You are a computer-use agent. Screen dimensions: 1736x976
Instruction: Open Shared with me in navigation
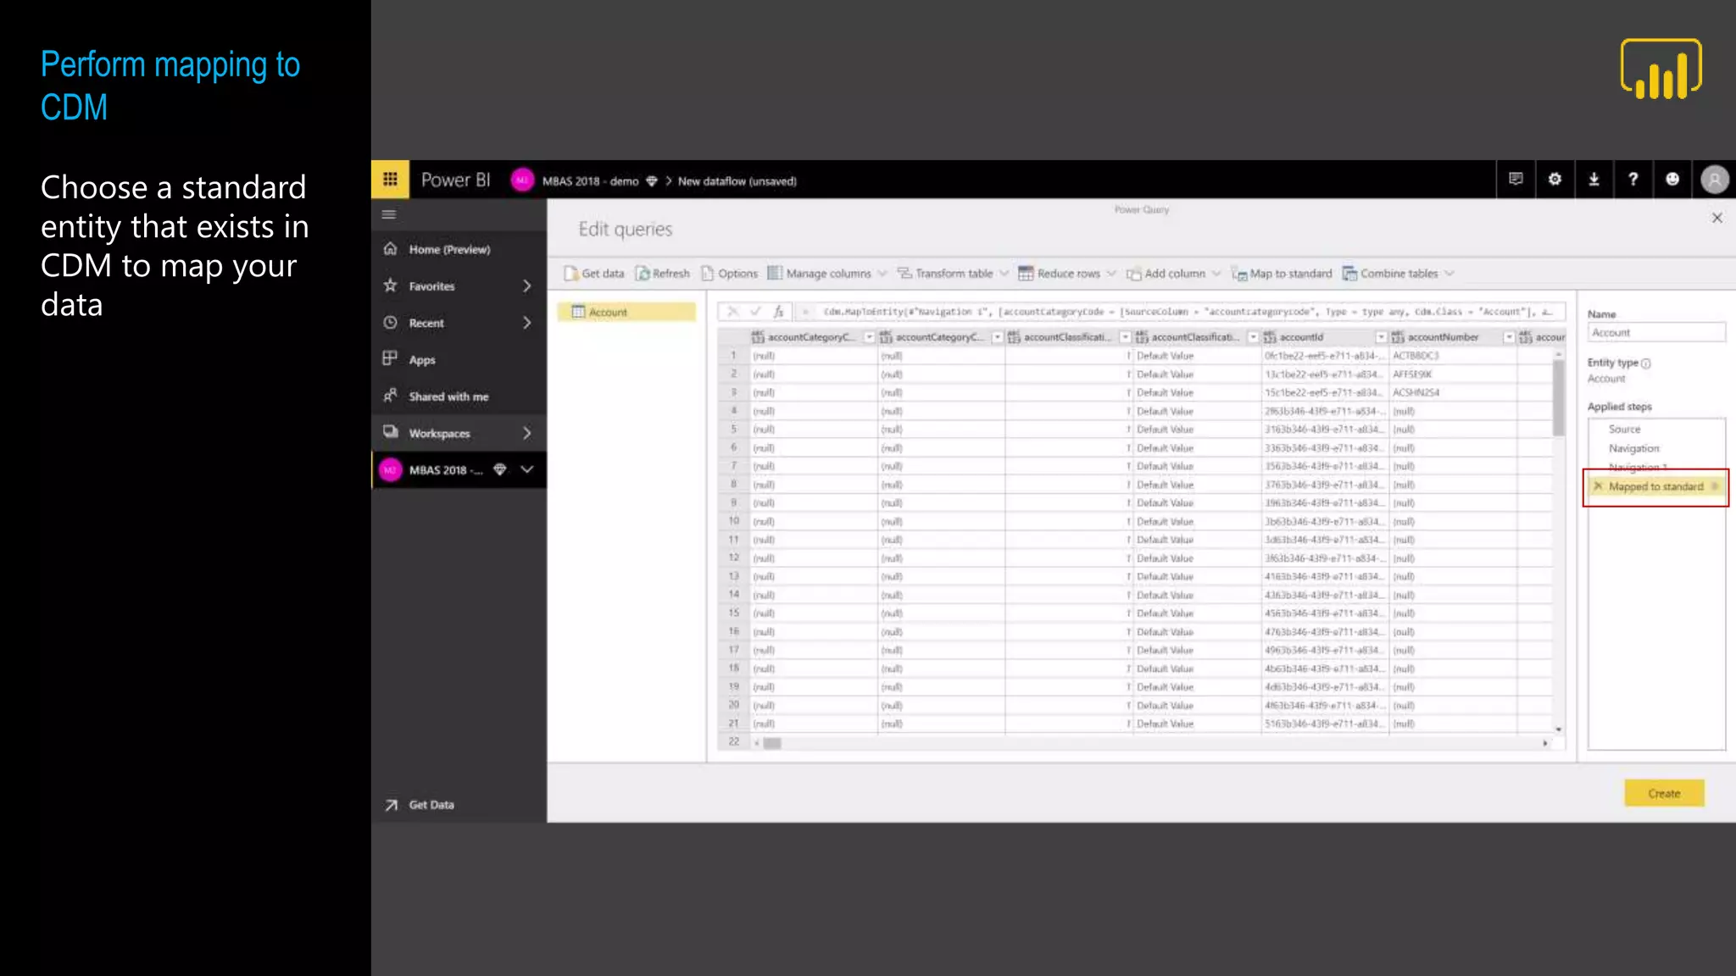pos(448,396)
